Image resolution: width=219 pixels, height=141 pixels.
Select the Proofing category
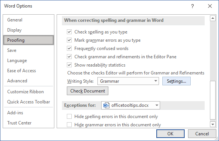tap(28, 40)
